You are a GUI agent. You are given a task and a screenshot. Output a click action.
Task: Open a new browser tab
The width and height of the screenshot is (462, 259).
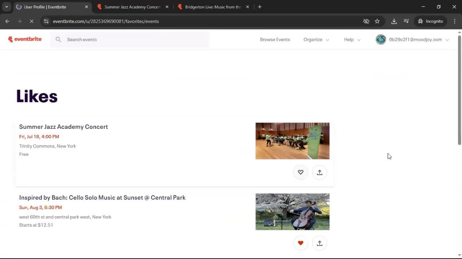260,7
